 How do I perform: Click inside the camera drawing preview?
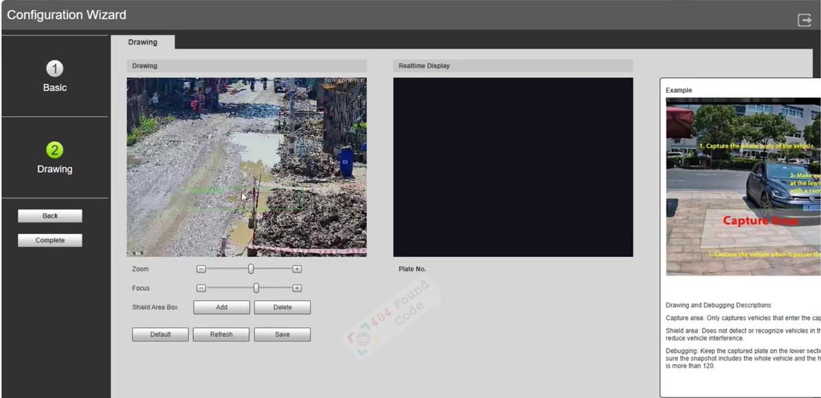coord(247,167)
